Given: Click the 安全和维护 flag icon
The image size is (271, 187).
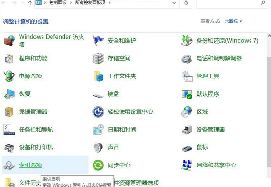Looking at the screenshot, I should point(98,41).
